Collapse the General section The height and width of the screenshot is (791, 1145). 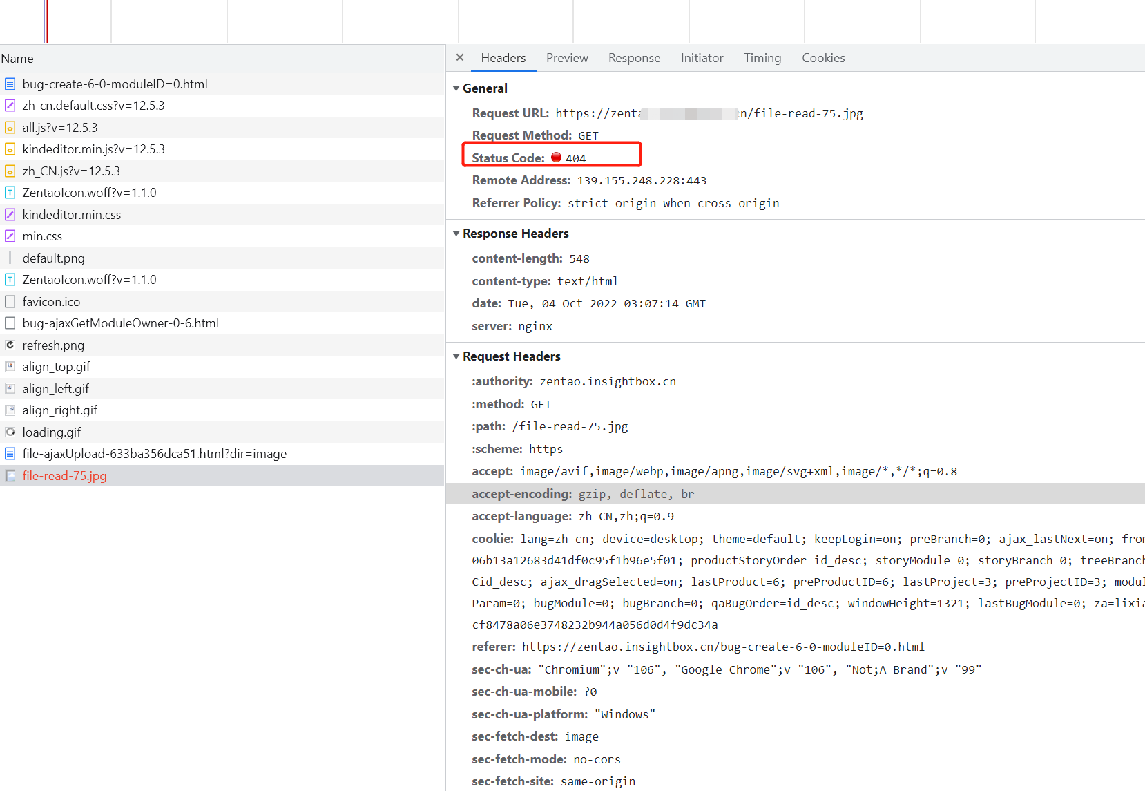coord(456,88)
